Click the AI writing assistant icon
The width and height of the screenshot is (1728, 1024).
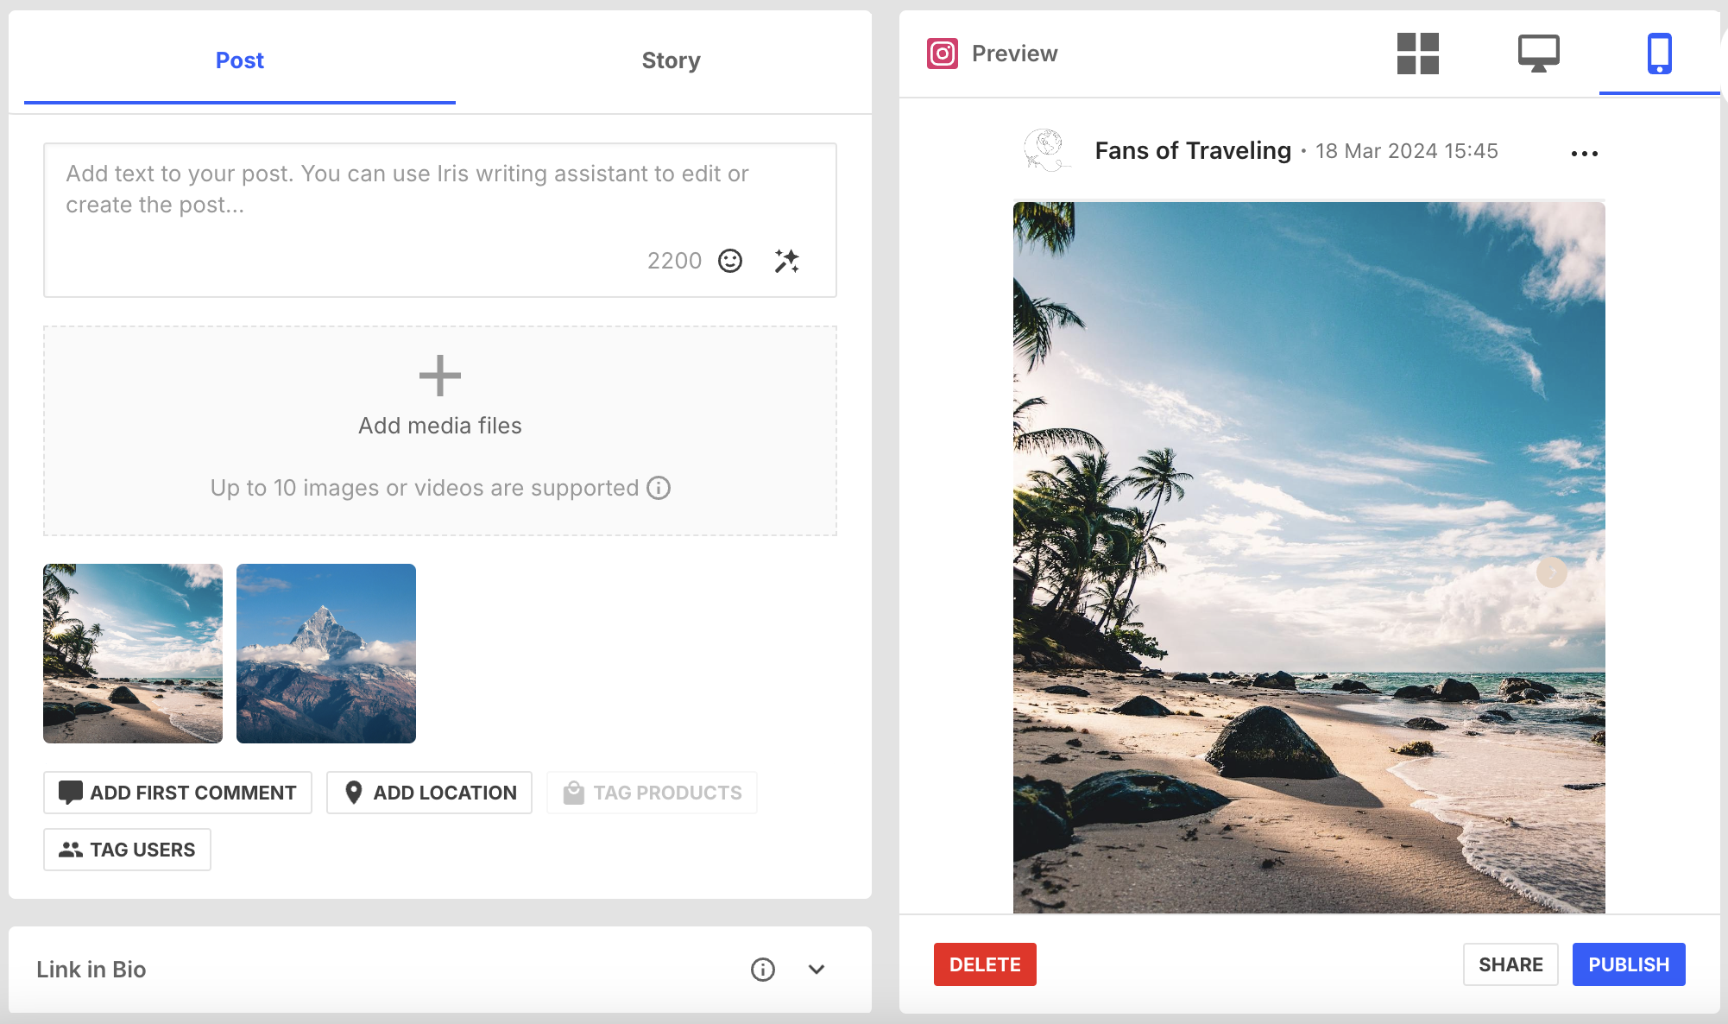(786, 258)
